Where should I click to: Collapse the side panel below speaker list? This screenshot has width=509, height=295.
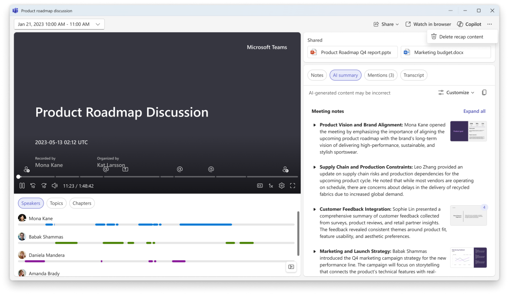291,267
